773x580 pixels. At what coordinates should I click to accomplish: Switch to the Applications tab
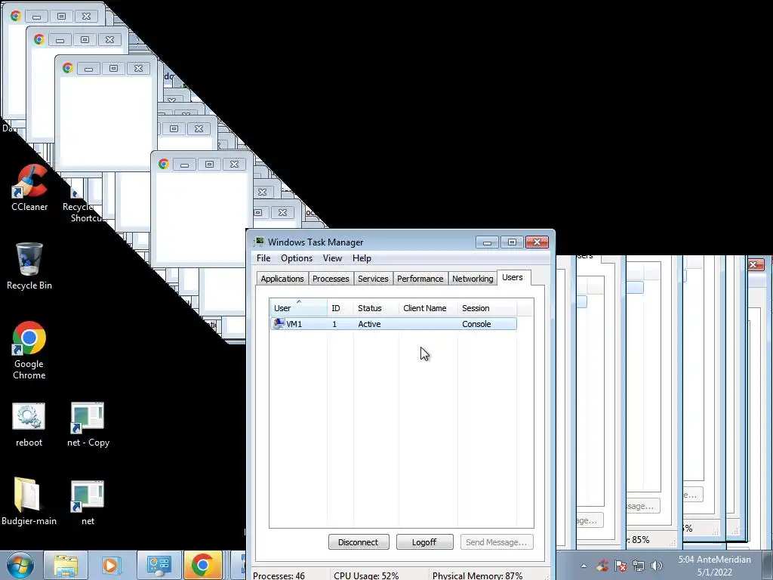click(x=282, y=279)
